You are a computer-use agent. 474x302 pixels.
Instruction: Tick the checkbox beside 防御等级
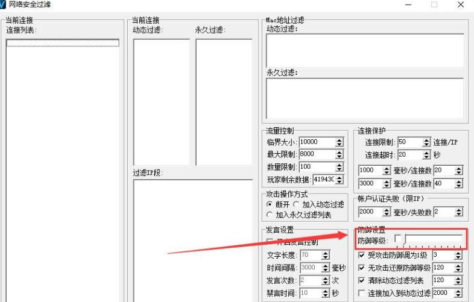pyautogui.click(x=397, y=239)
